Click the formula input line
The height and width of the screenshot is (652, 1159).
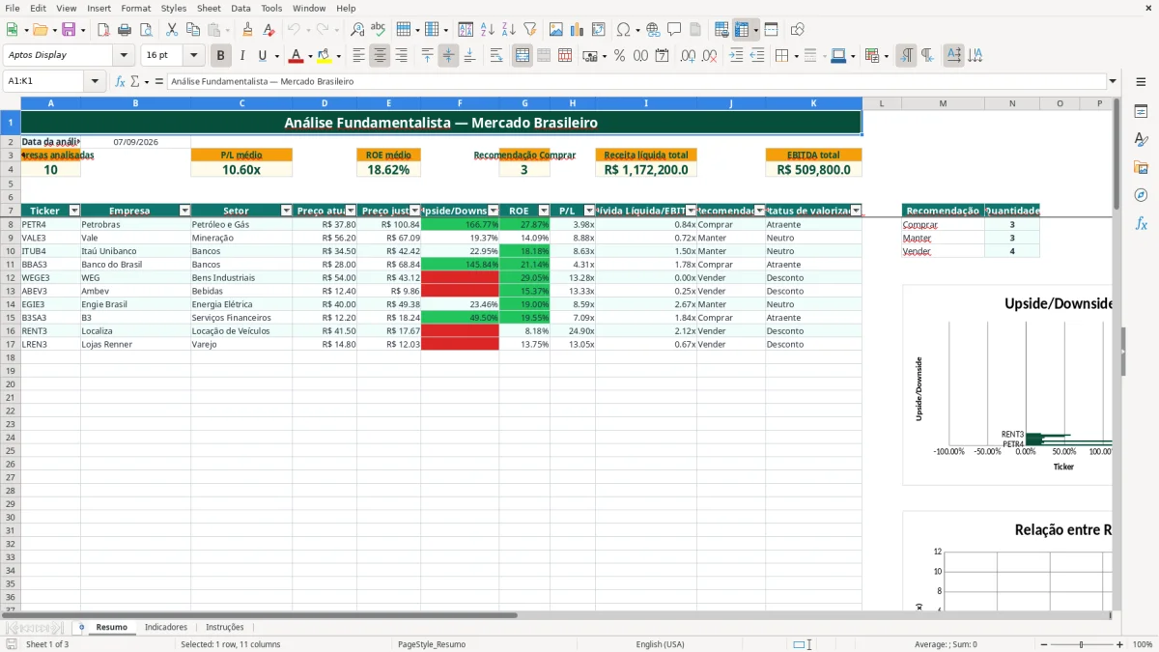(x=636, y=82)
